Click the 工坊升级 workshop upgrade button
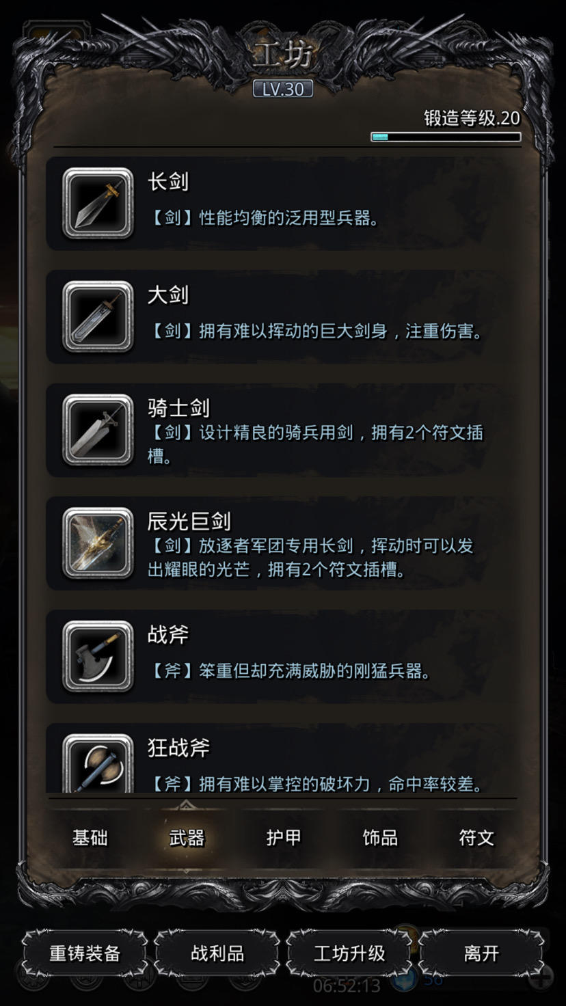The width and height of the screenshot is (566, 1006). click(x=349, y=953)
